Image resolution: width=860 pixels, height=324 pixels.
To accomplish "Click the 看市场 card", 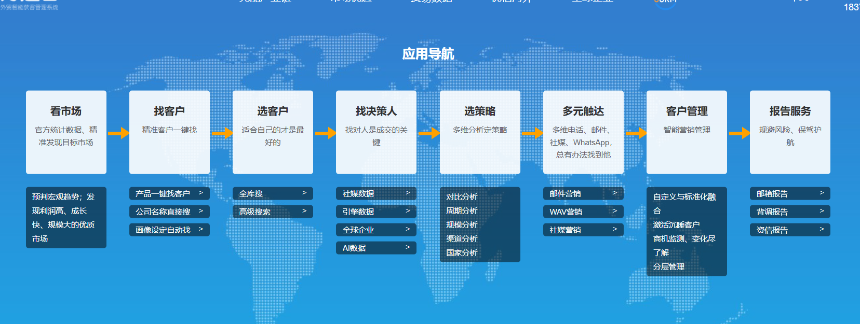I will (x=66, y=132).
